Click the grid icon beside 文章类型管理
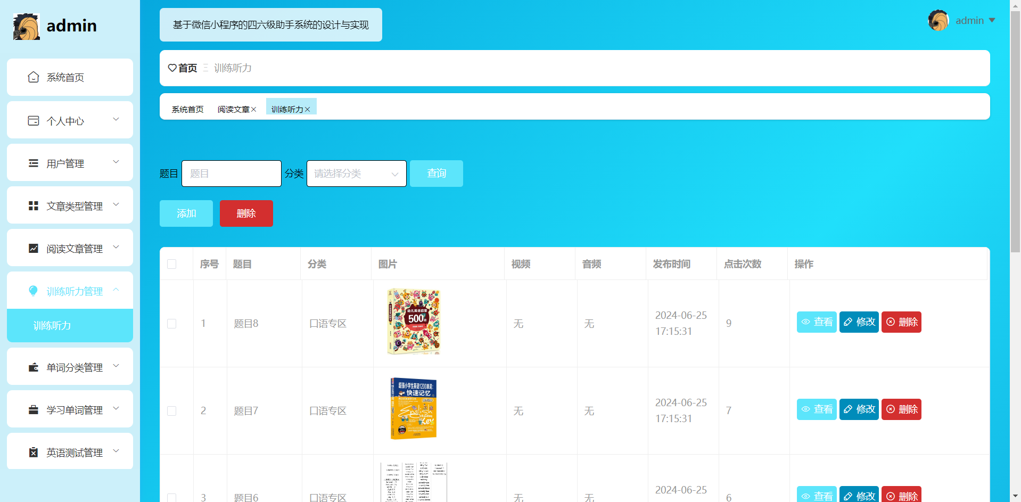 click(34, 206)
